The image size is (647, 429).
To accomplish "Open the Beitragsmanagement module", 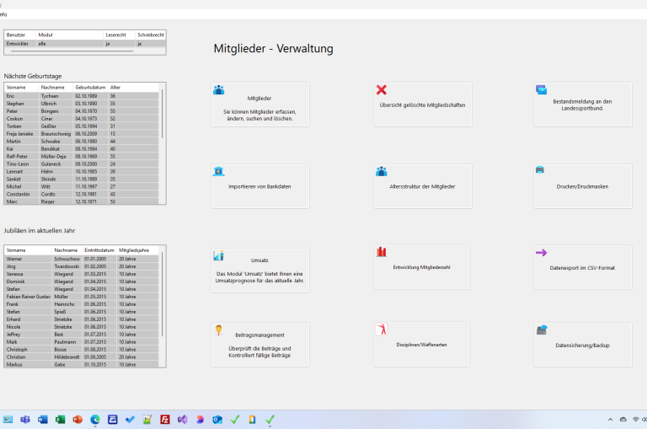I will 259,345.
